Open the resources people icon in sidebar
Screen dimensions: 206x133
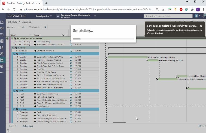[2, 54]
